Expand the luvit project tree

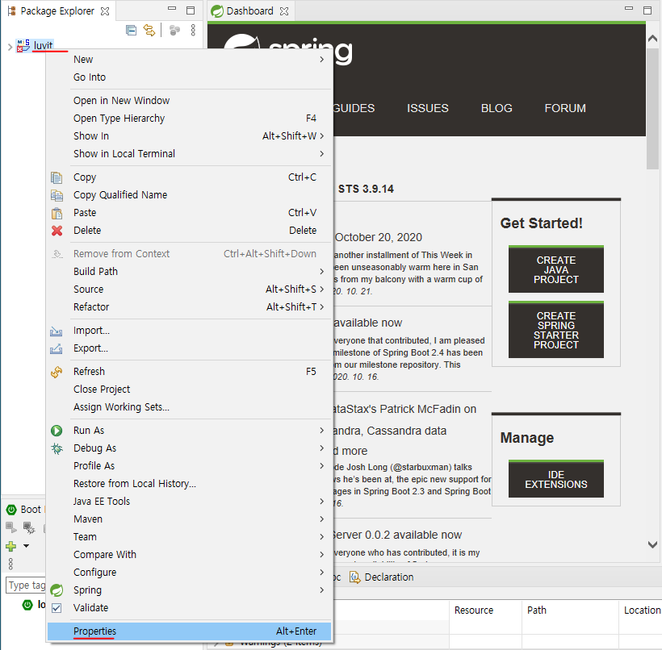tap(10, 47)
